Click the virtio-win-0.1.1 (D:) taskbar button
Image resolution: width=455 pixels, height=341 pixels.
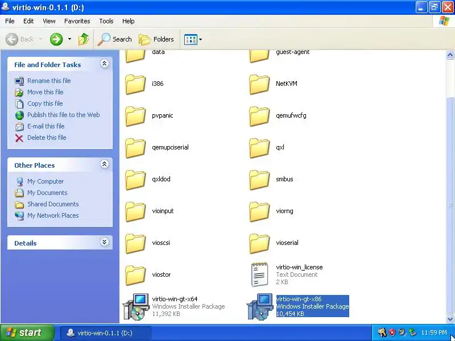[x=106, y=333]
